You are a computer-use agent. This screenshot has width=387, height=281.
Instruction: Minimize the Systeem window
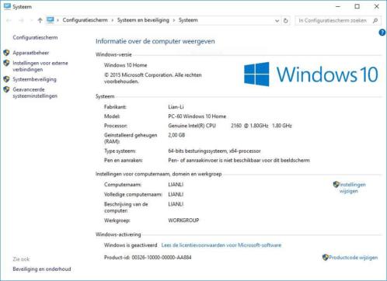tap(338, 6)
